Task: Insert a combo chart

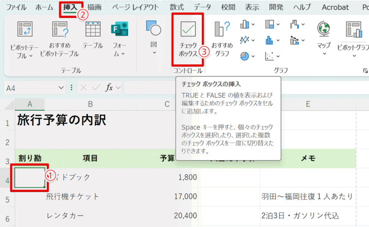Action: tap(294, 40)
